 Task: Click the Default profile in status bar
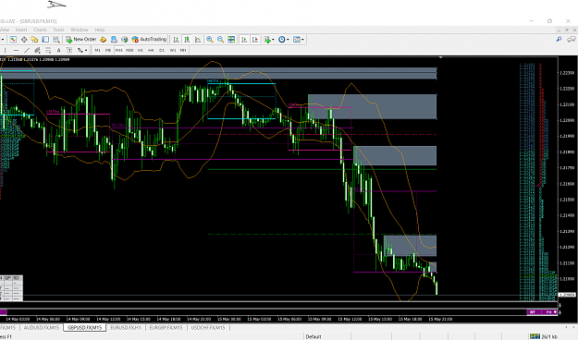[314, 336]
